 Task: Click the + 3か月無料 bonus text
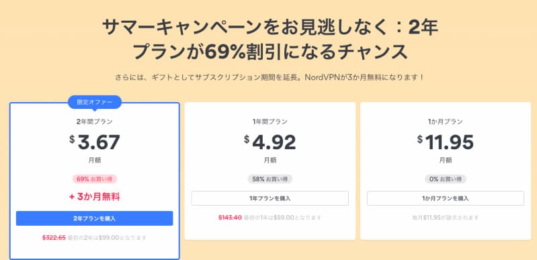pyautogui.click(x=95, y=197)
